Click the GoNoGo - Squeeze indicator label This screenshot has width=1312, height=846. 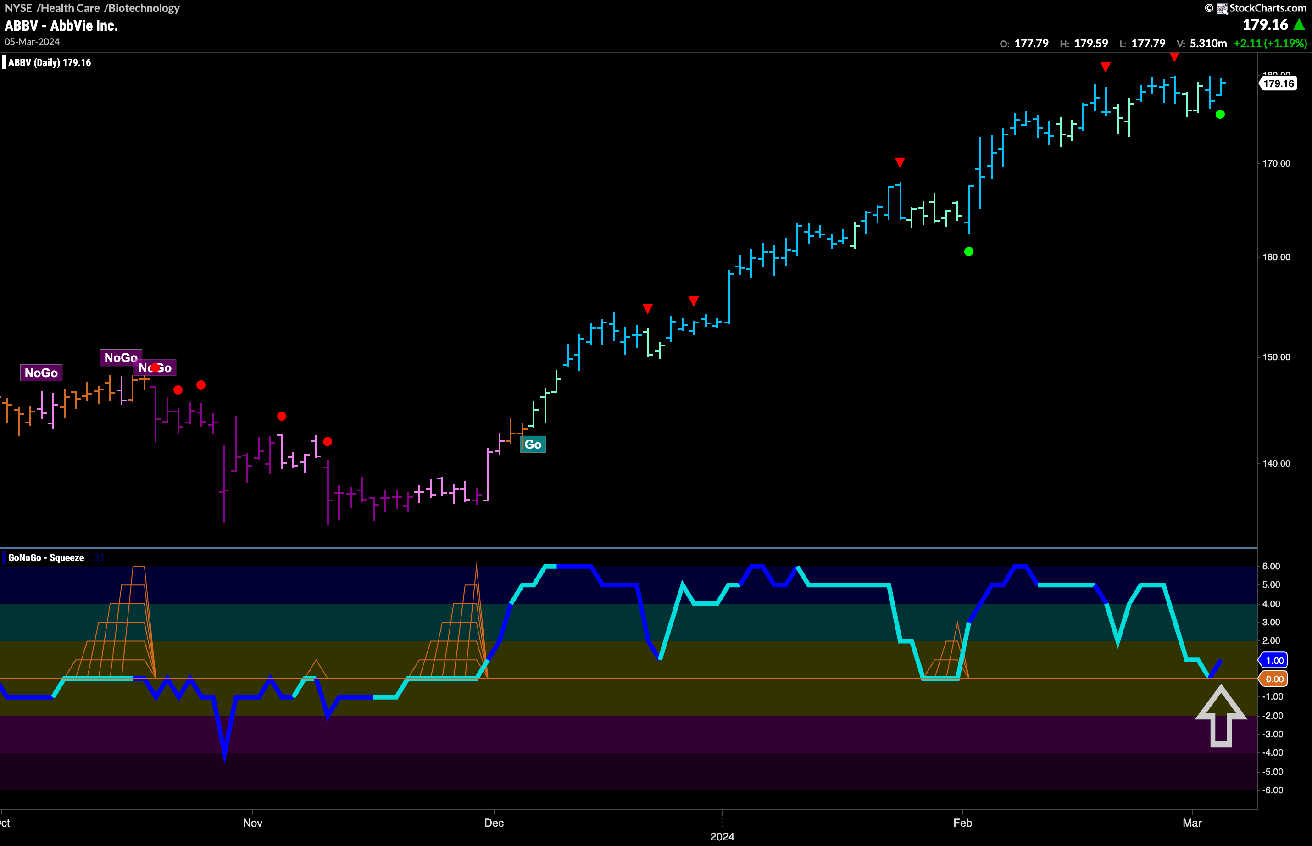[46, 557]
